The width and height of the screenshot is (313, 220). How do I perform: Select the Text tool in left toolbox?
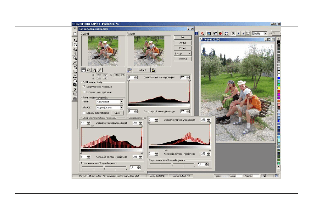[75, 76]
